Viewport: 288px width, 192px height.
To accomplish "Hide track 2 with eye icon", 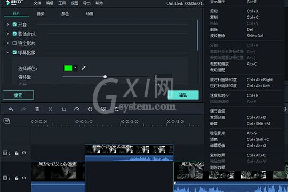I will pos(24,153).
